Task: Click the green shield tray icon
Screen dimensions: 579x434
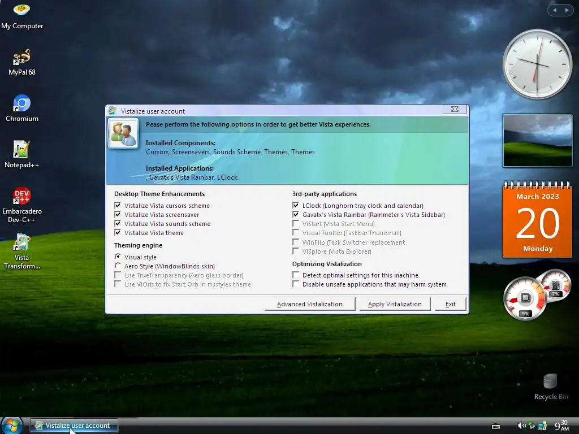Action: 532,425
